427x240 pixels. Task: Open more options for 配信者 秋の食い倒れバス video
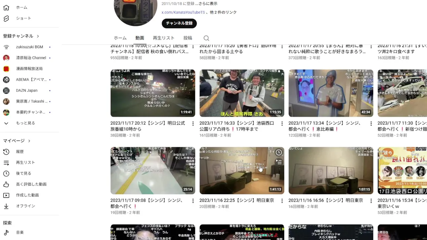[x=193, y=46]
